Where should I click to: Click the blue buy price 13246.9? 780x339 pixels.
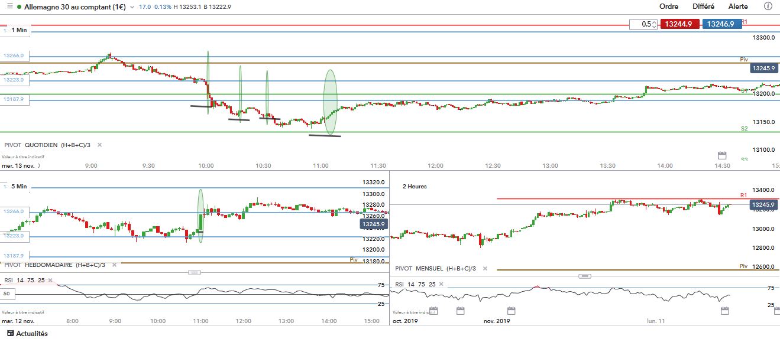[x=722, y=24]
